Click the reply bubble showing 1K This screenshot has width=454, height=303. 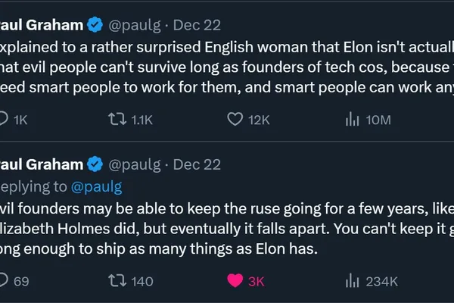click(x=4, y=119)
